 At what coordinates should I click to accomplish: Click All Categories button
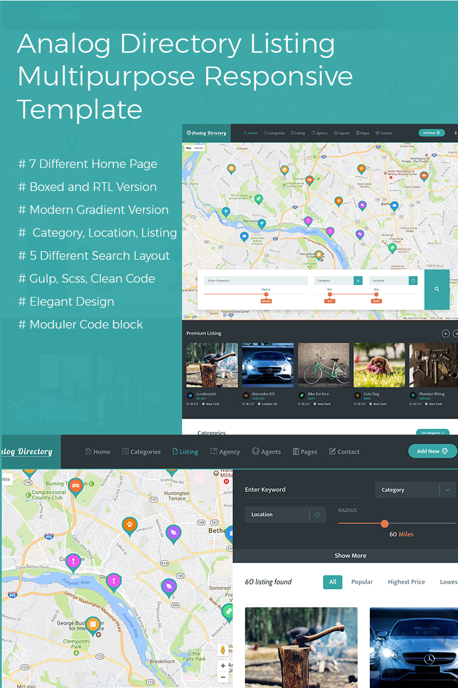click(x=433, y=433)
